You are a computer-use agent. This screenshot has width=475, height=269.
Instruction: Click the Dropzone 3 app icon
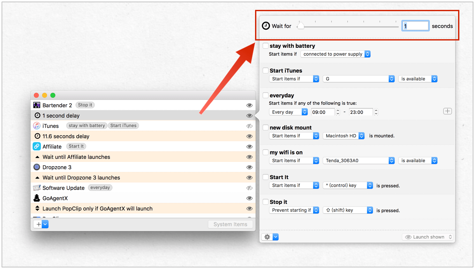[37, 167]
